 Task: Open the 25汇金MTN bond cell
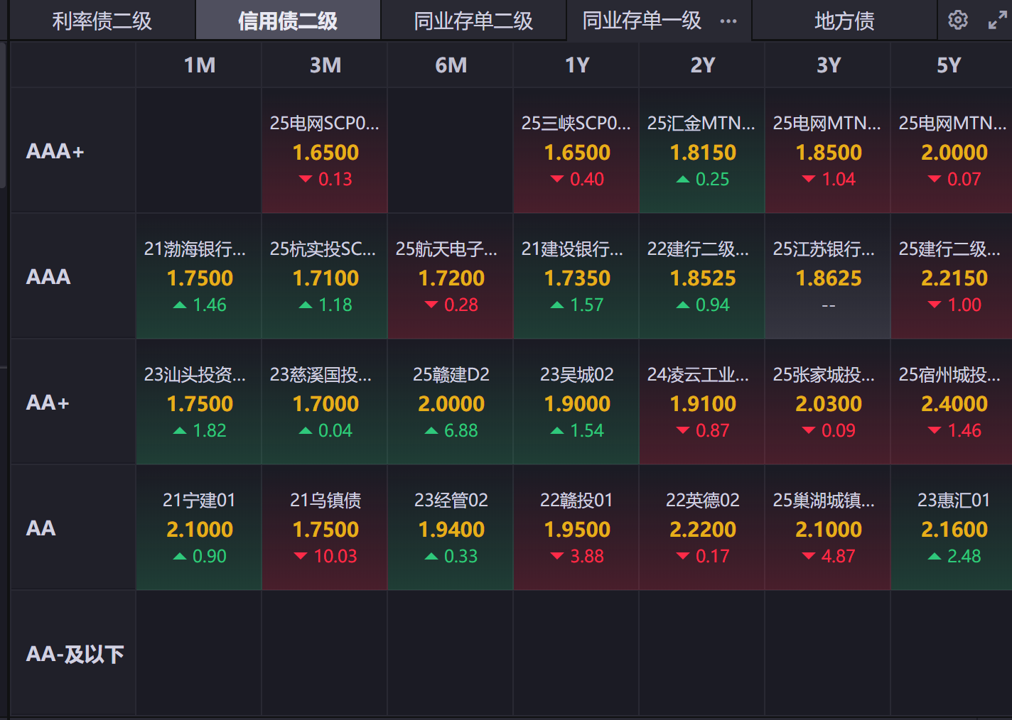tap(702, 151)
